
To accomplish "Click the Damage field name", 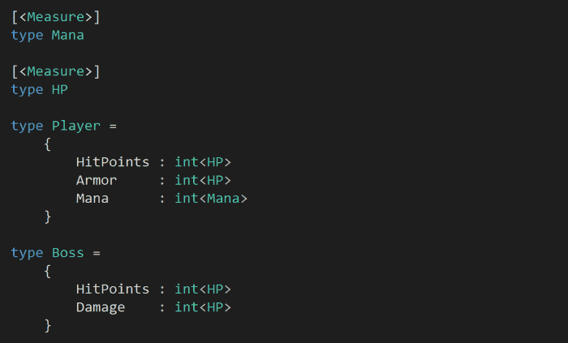I will click(x=101, y=307).
